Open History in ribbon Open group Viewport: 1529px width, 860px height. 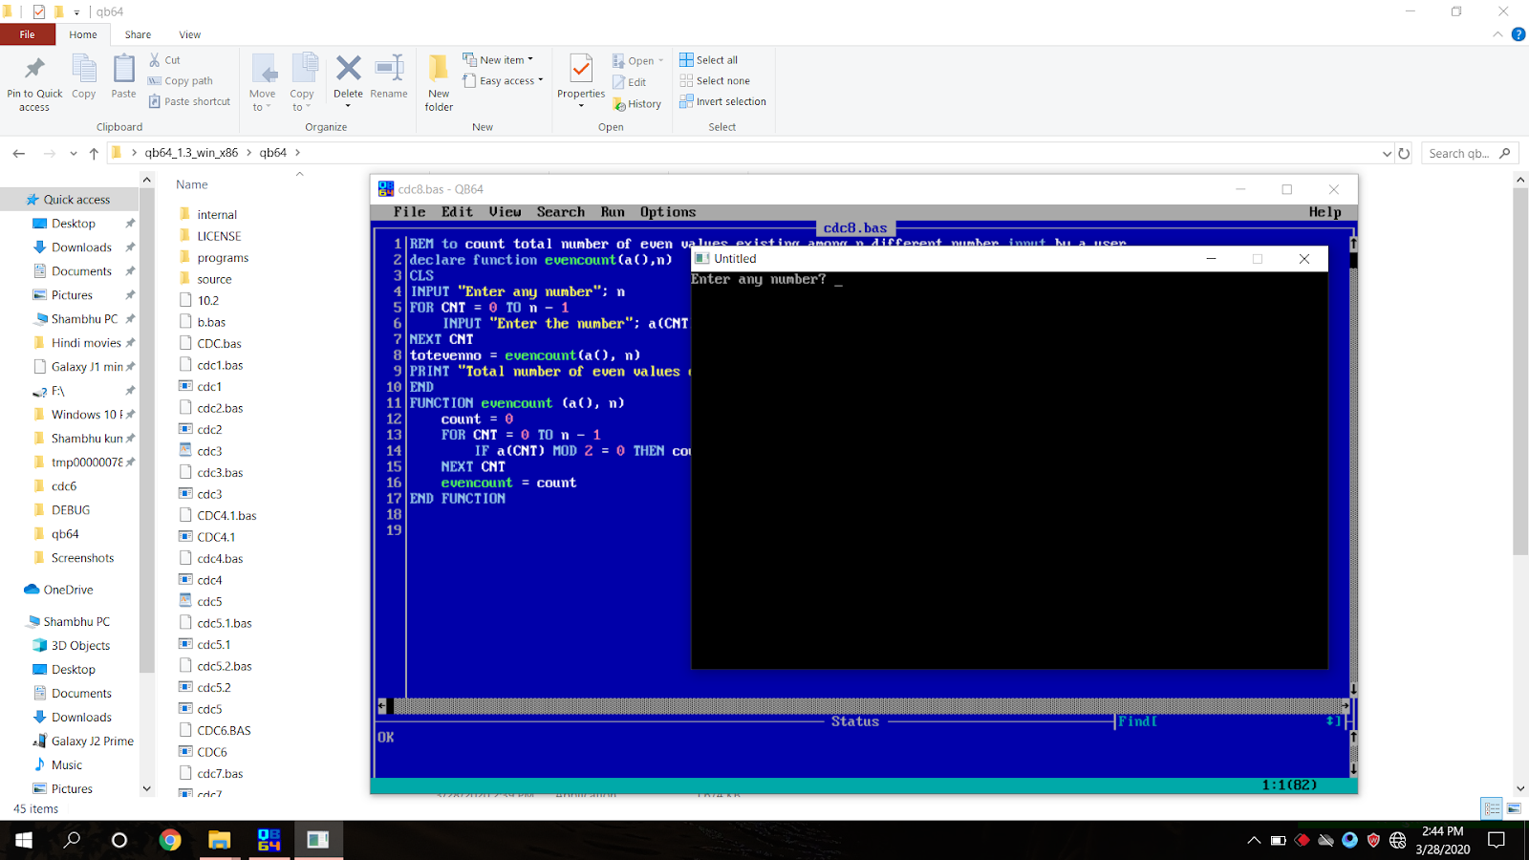637,104
